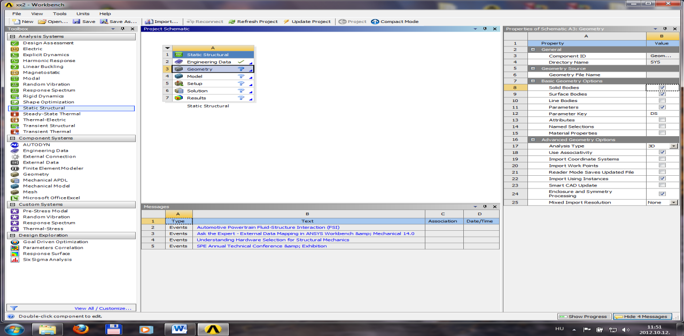Viewport: 684px width, 336px height.
Task: Click Refresh Project in the toolbar
Action: point(253,21)
